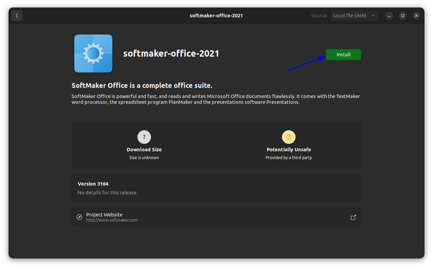Click the Potentially Unsafe warning icon
The image size is (433, 268).
(289, 137)
